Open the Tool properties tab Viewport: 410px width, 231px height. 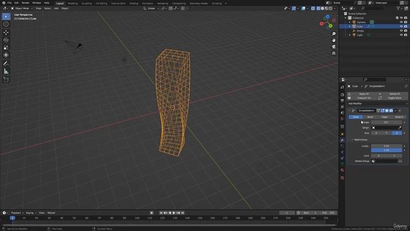click(x=342, y=87)
